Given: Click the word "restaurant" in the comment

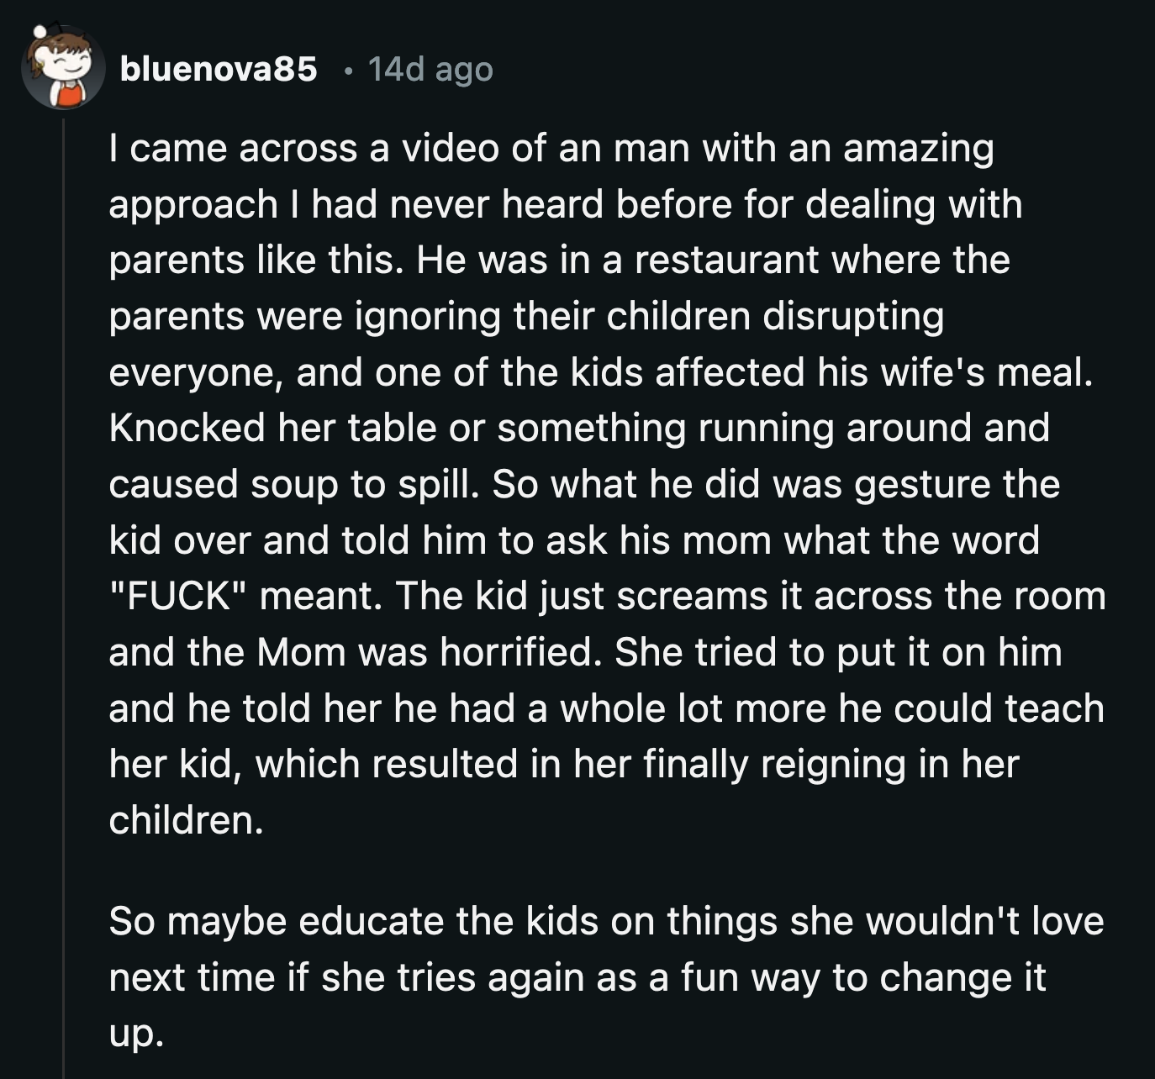Looking at the screenshot, I should pos(726,260).
